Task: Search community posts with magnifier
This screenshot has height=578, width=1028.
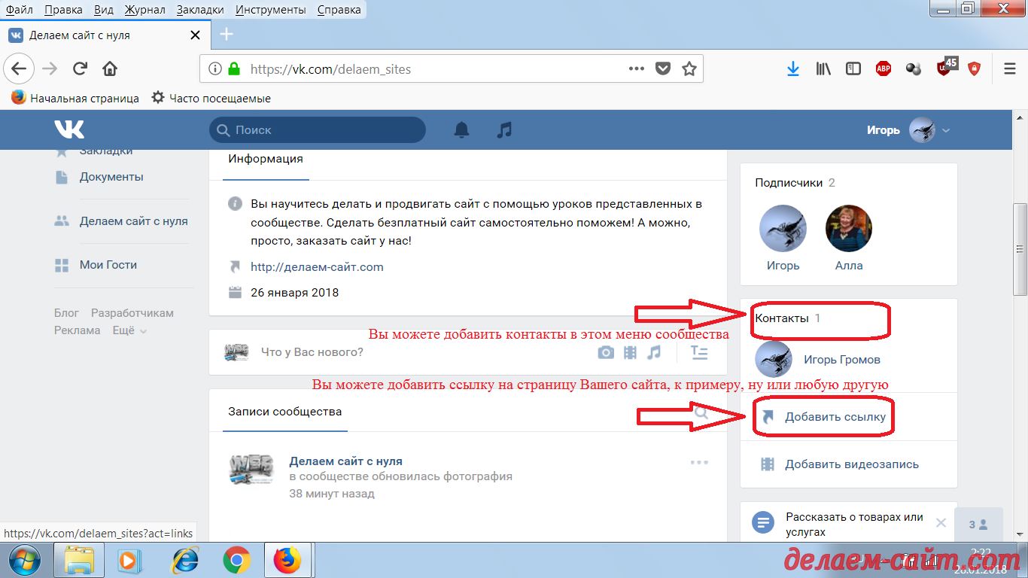Action: pyautogui.click(x=701, y=412)
